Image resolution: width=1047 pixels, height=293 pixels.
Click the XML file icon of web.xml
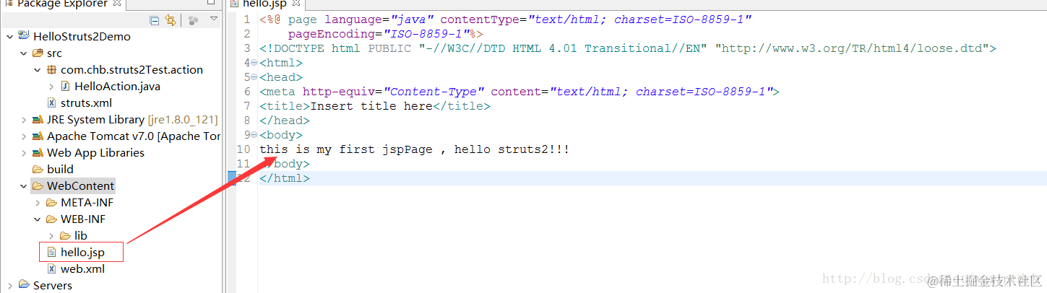[51, 268]
